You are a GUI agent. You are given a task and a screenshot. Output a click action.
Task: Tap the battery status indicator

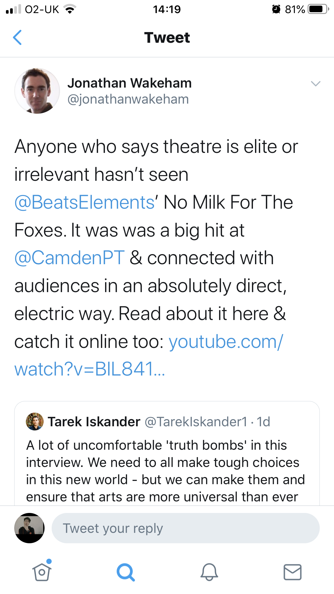tap(318, 9)
